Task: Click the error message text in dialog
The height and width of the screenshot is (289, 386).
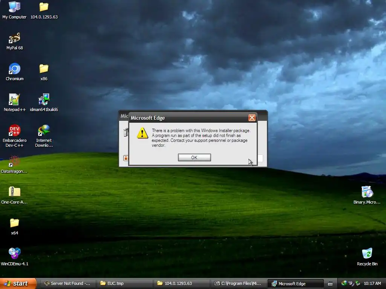Action: (x=201, y=138)
